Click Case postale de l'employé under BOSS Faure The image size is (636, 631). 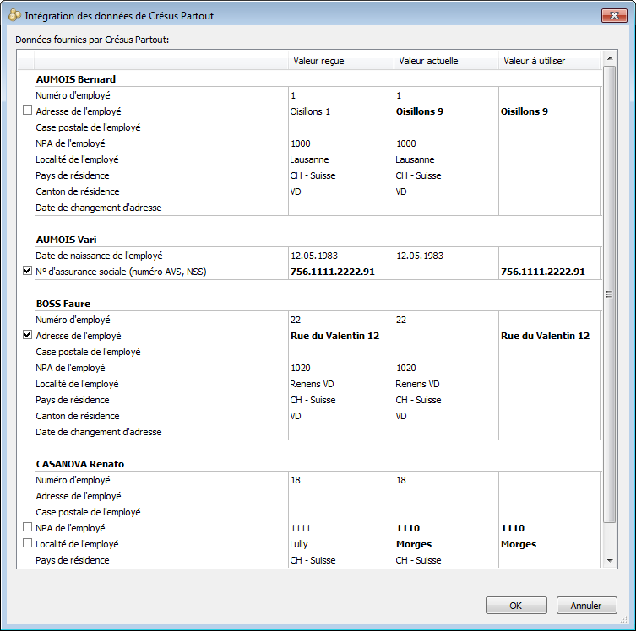tap(88, 352)
